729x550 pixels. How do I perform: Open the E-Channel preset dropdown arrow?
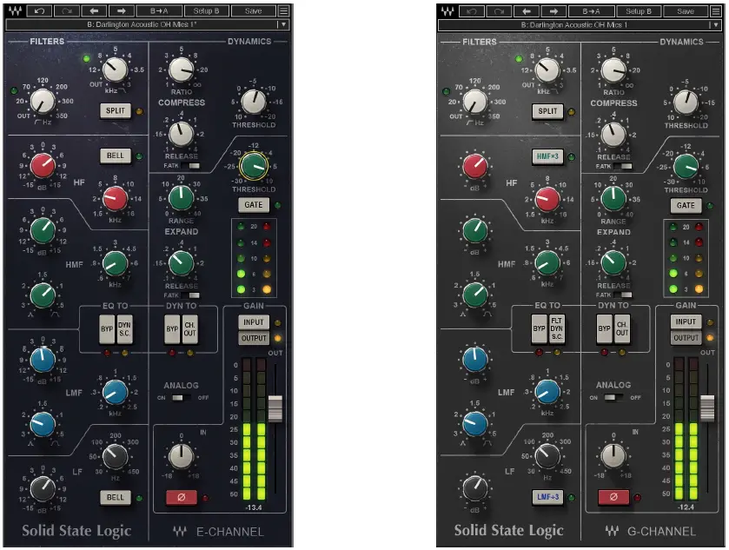pyautogui.click(x=282, y=24)
